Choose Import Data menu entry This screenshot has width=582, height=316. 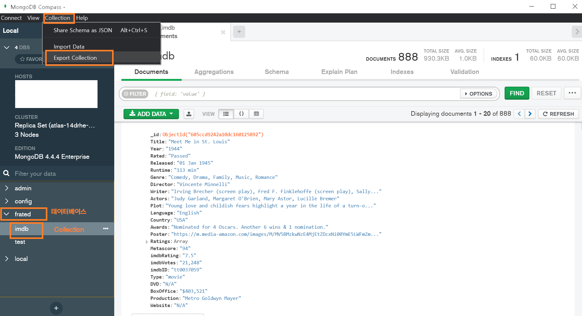point(101,46)
